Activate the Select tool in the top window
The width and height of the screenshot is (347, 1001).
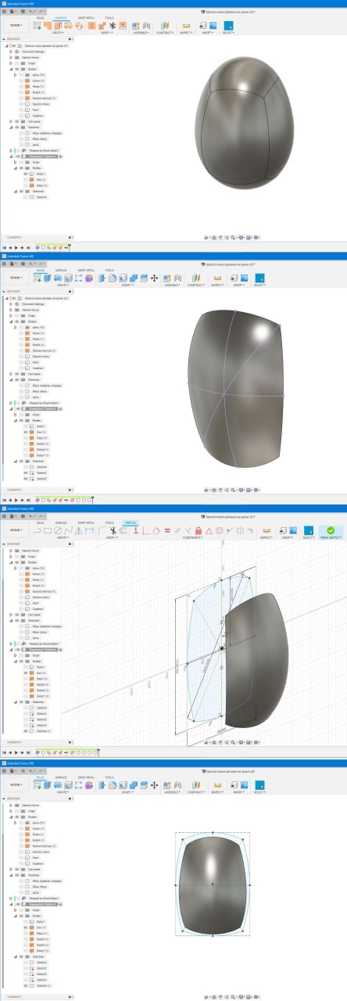pyautogui.click(x=228, y=26)
